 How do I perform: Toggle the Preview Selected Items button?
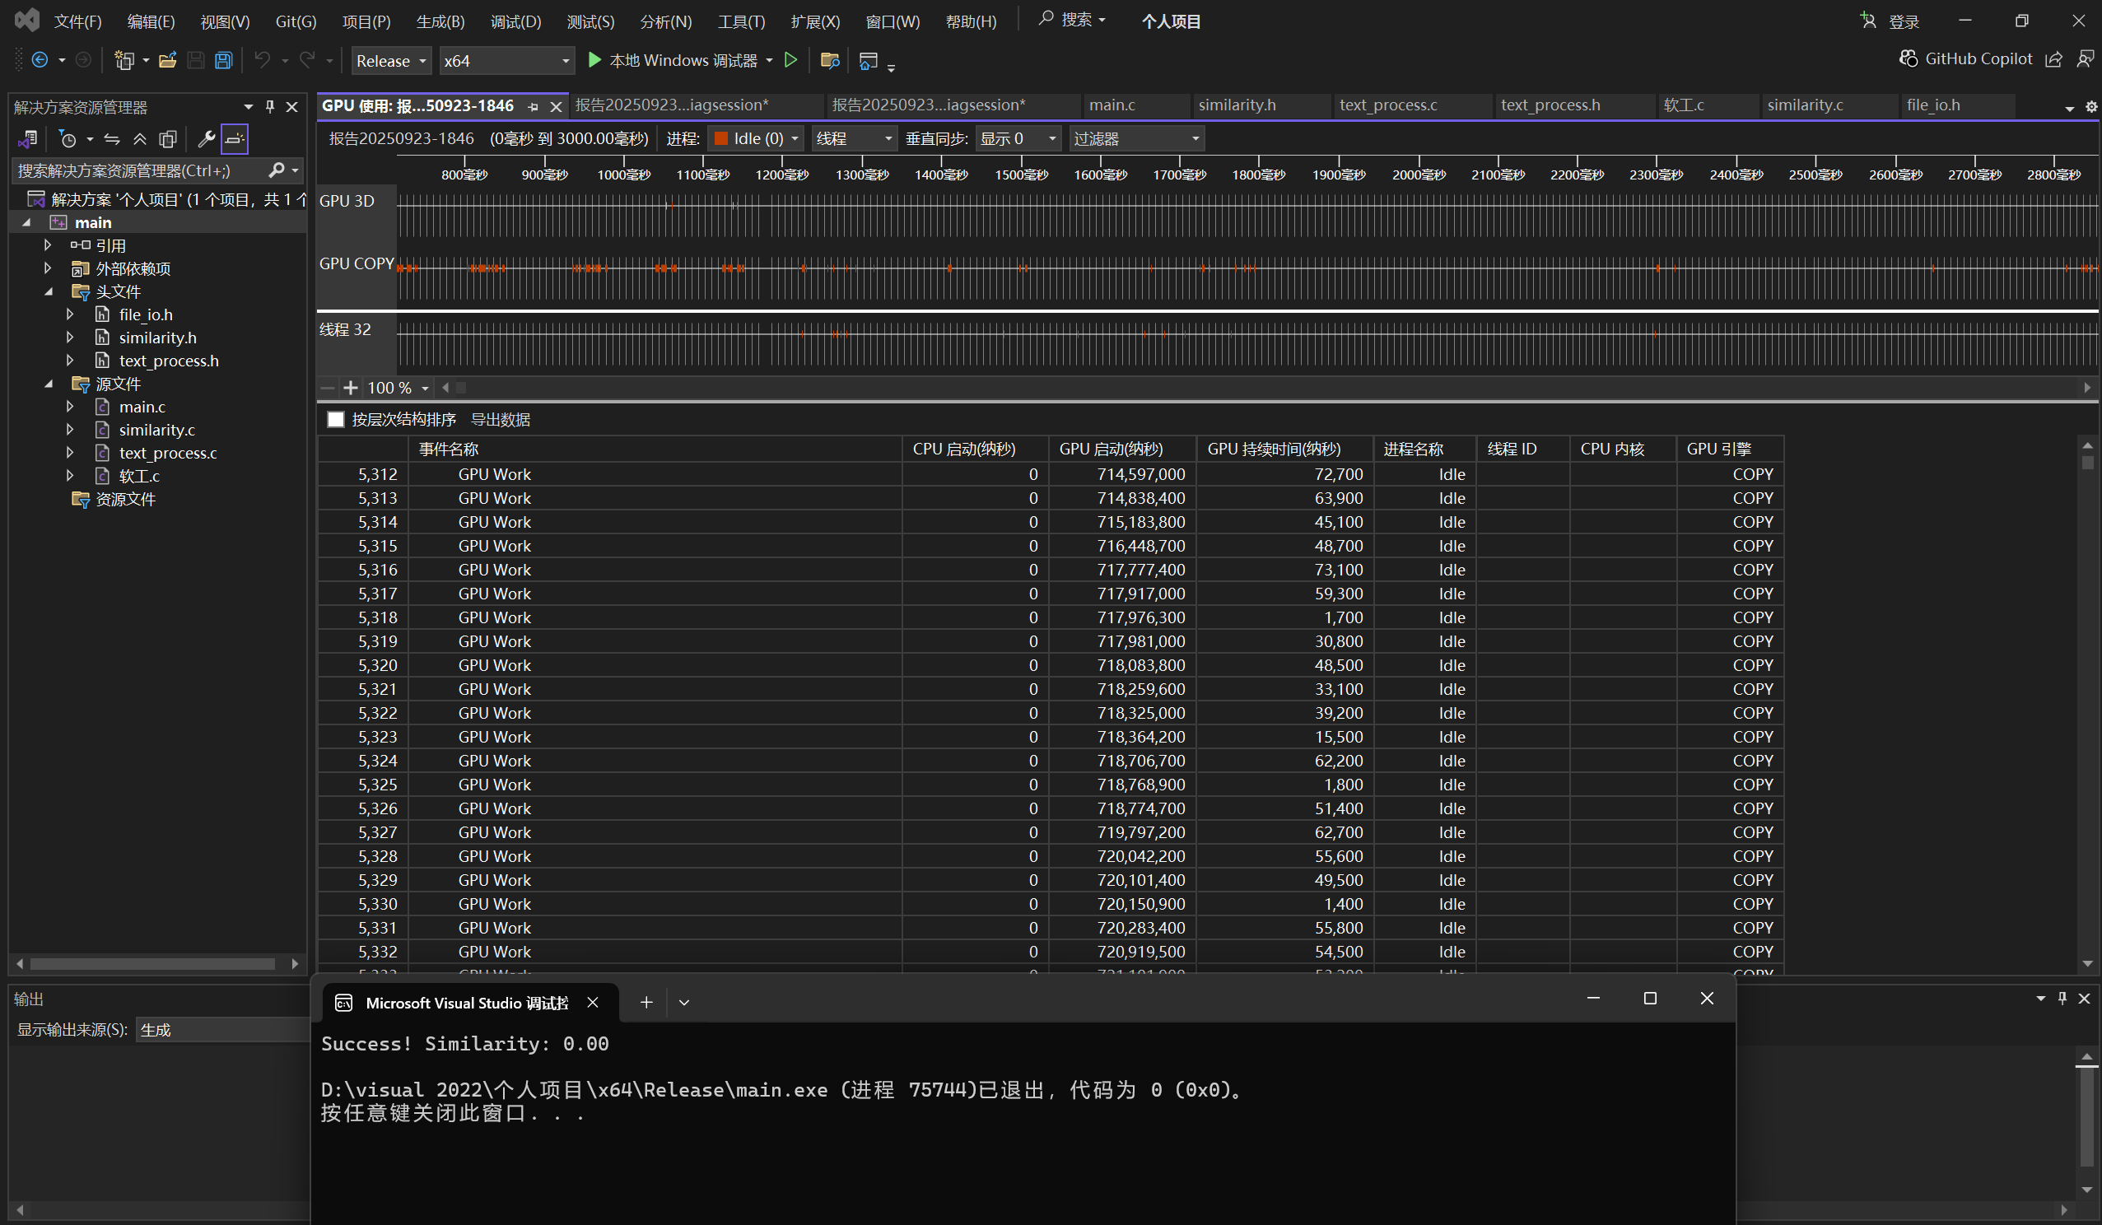click(235, 139)
